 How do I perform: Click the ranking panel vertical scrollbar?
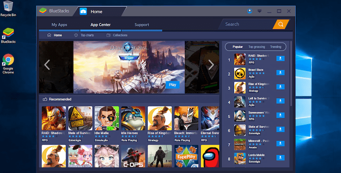pyautogui.click(x=291, y=74)
